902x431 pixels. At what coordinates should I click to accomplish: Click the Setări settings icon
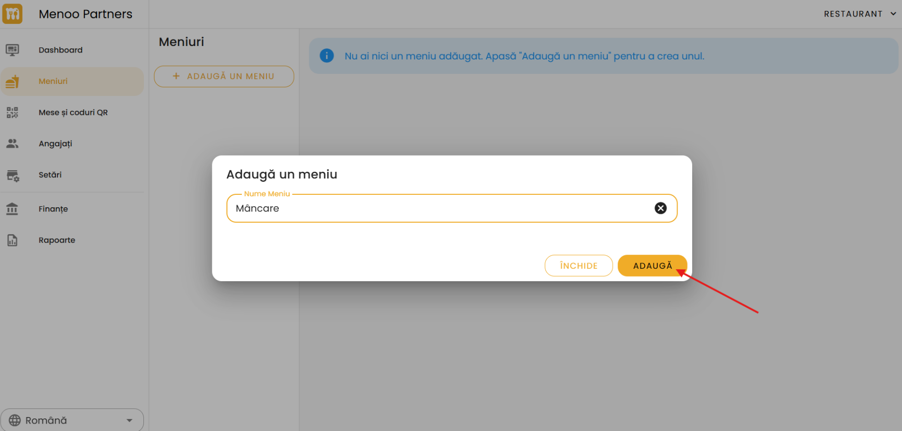(12, 175)
